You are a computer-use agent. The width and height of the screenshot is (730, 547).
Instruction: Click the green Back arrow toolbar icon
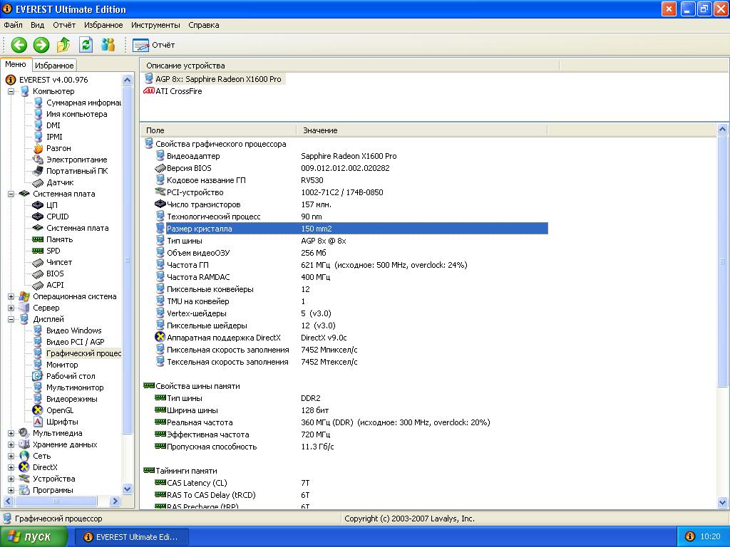tap(19, 45)
